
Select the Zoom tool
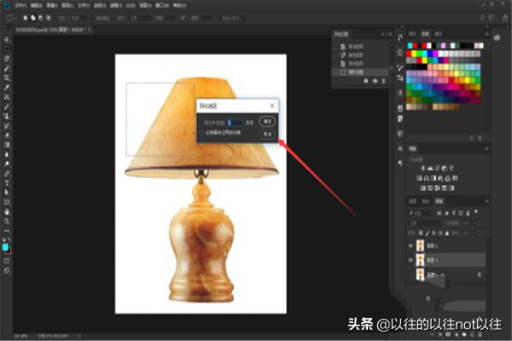click(7, 221)
